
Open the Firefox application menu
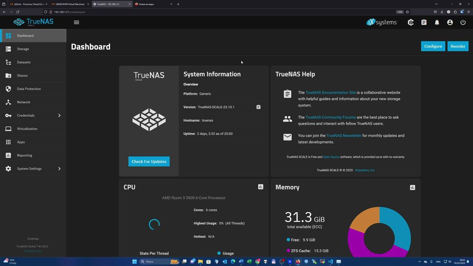pyautogui.click(x=469, y=12)
